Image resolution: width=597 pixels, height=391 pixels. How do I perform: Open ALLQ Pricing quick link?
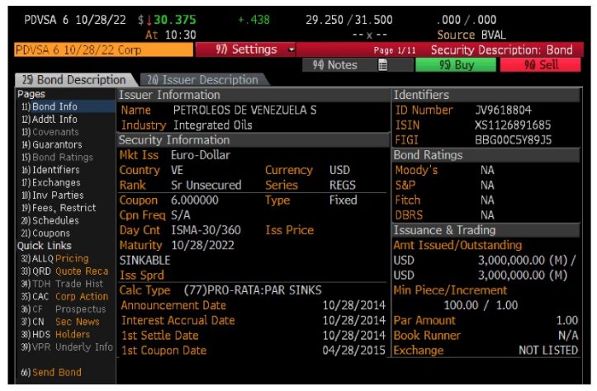(x=54, y=258)
